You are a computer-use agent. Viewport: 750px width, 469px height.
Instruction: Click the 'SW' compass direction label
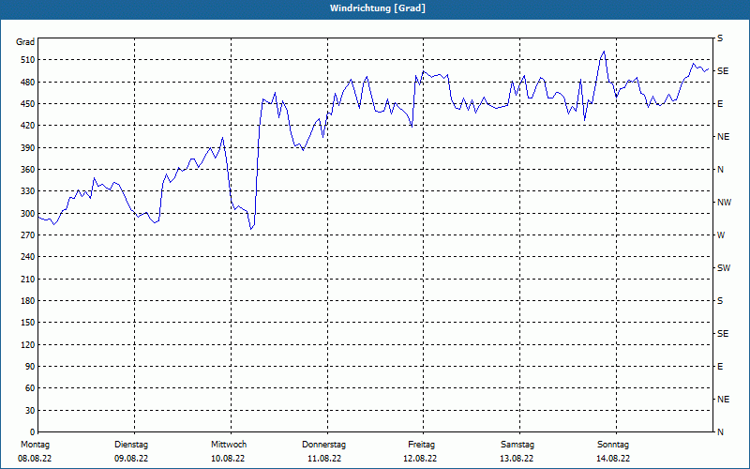[724, 268]
